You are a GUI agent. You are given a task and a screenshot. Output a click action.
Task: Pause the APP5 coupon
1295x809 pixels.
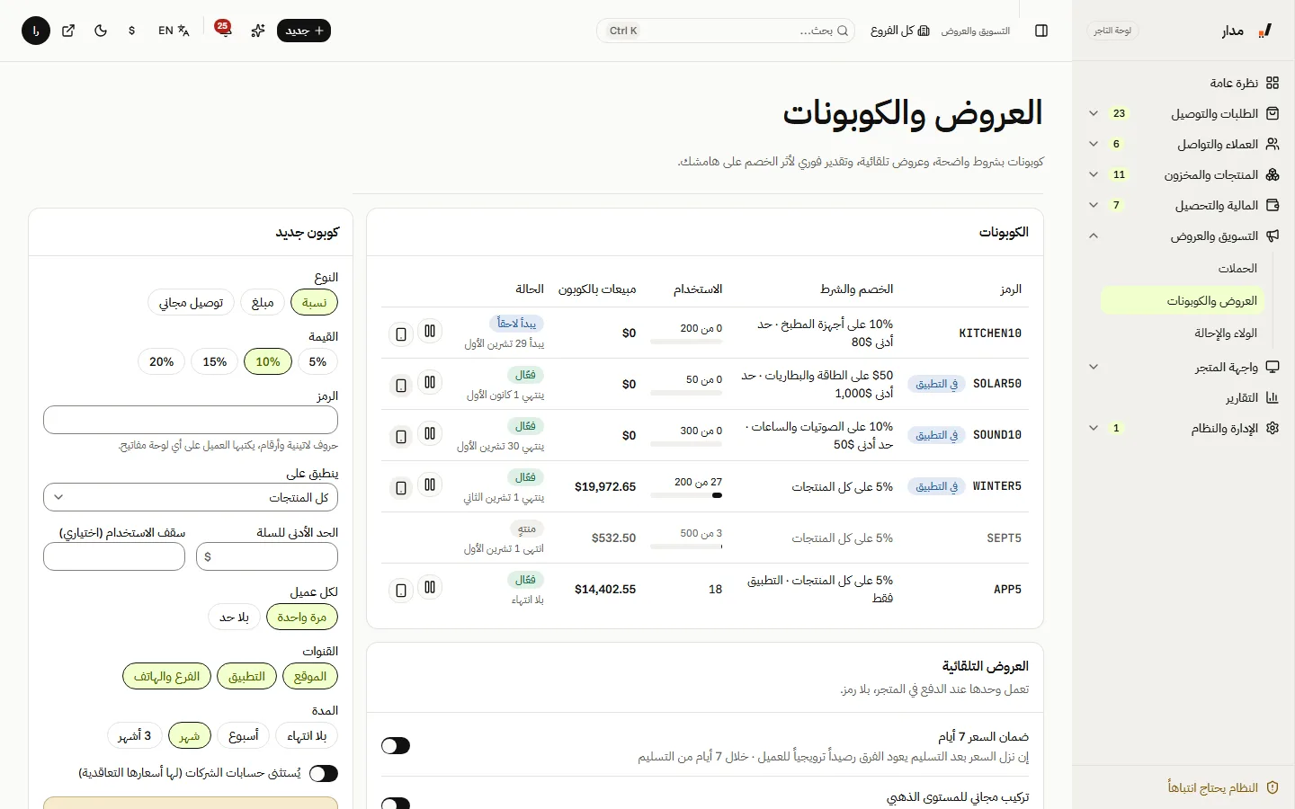pyautogui.click(x=430, y=588)
